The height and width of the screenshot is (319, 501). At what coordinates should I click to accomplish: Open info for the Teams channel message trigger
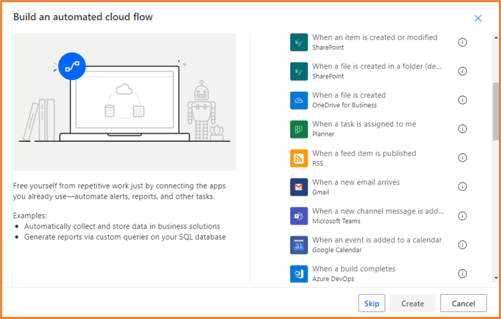[x=462, y=216]
